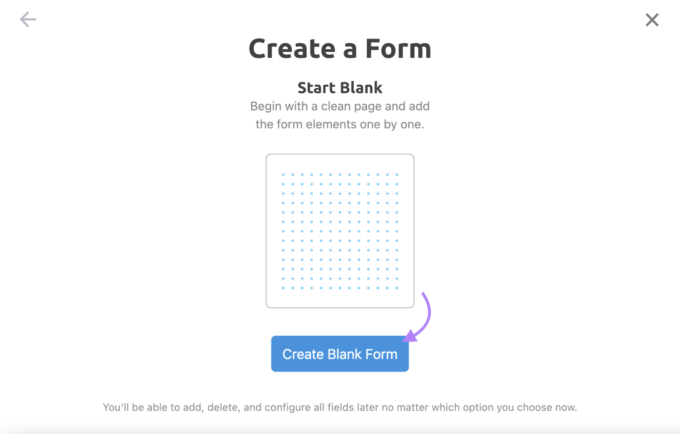Click the footer note about configuring fields later
This screenshot has width=680, height=434.
click(x=340, y=407)
